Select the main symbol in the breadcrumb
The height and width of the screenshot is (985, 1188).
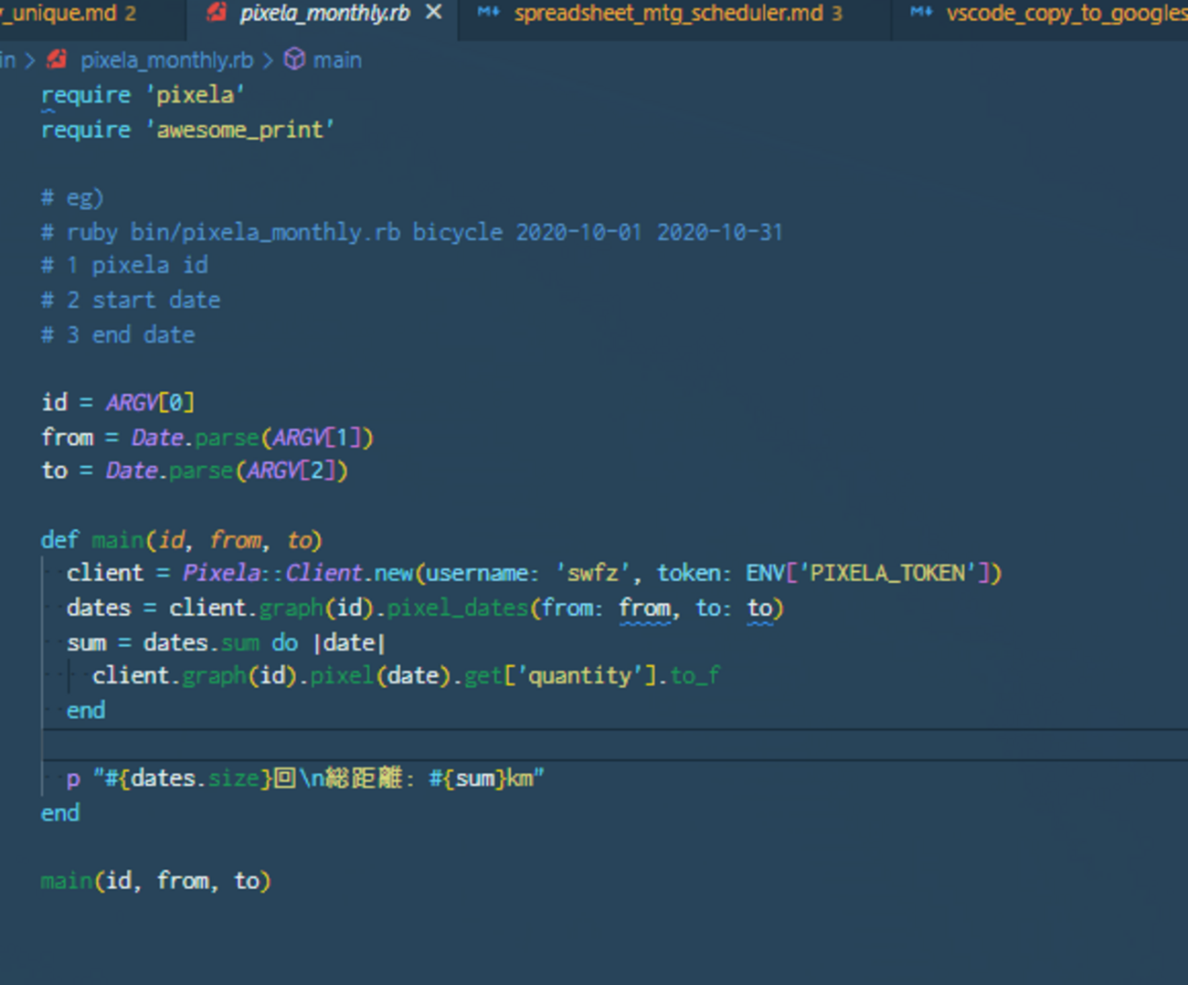(337, 60)
